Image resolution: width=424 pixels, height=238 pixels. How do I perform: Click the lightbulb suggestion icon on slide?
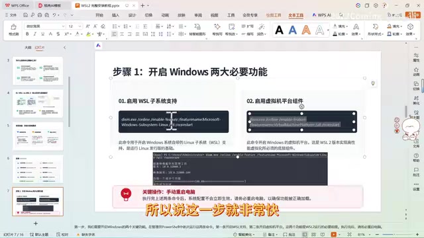click(373, 83)
